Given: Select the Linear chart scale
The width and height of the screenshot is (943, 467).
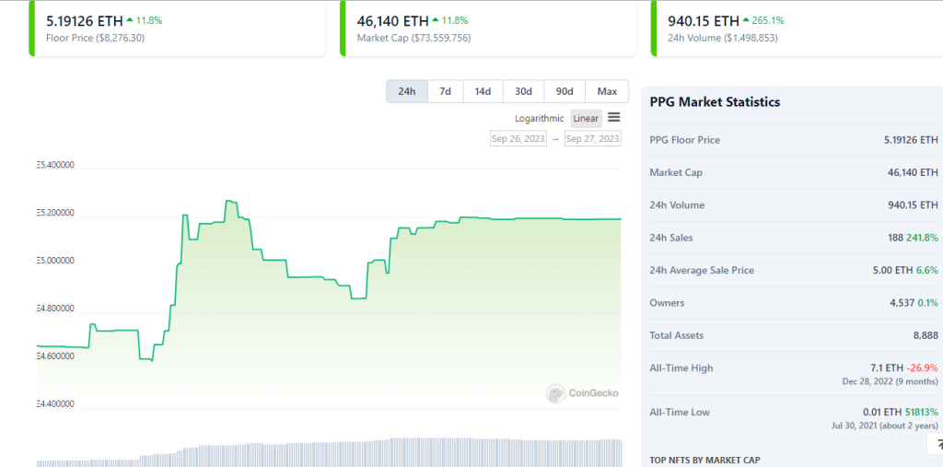Looking at the screenshot, I should [x=586, y=118].
